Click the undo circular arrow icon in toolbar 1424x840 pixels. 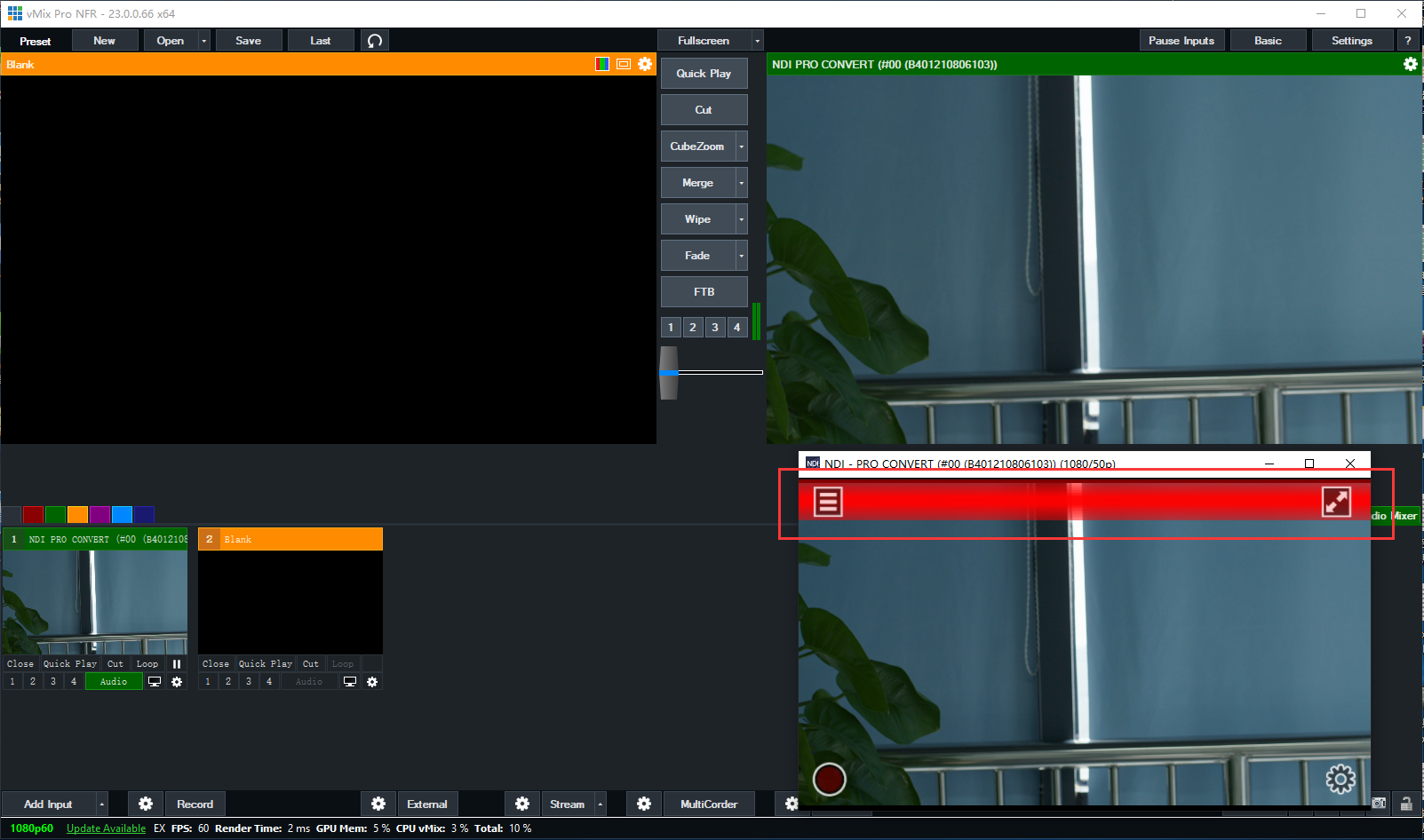click(375, 41)
